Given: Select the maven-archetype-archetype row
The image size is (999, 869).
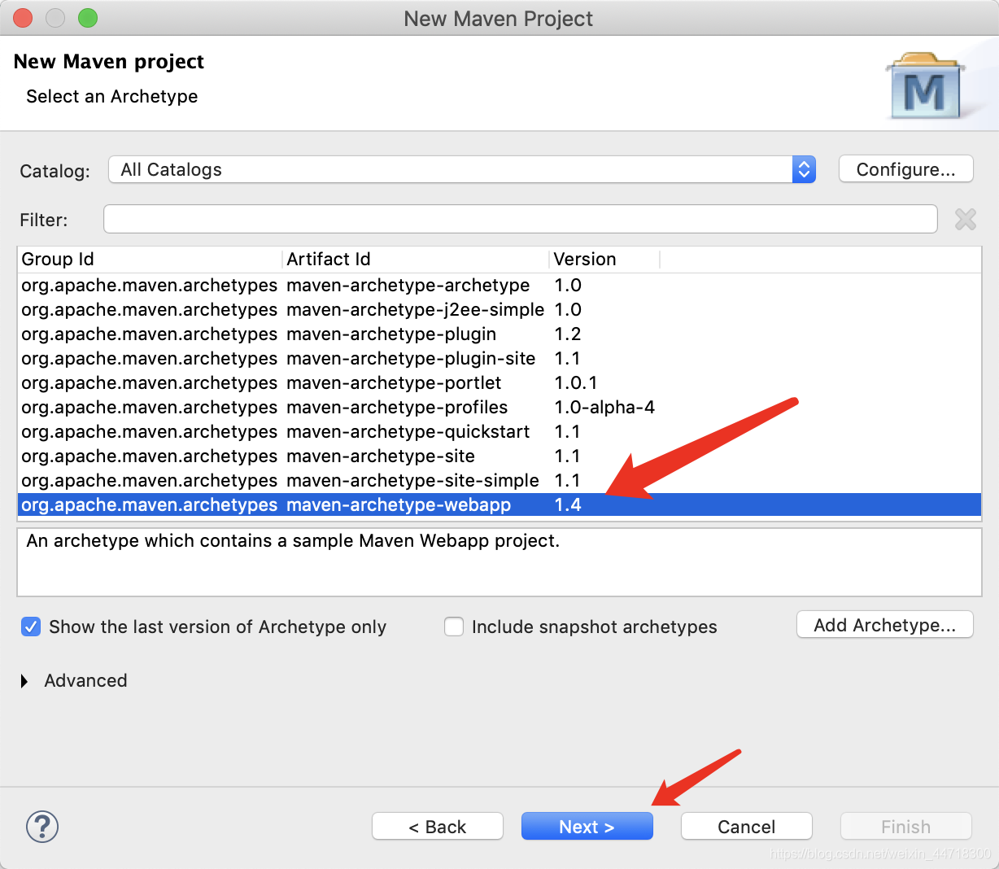Looking at the screenshot, I should click(499, 285).
